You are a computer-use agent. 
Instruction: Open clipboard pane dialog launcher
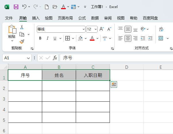[x=32, y=49]
